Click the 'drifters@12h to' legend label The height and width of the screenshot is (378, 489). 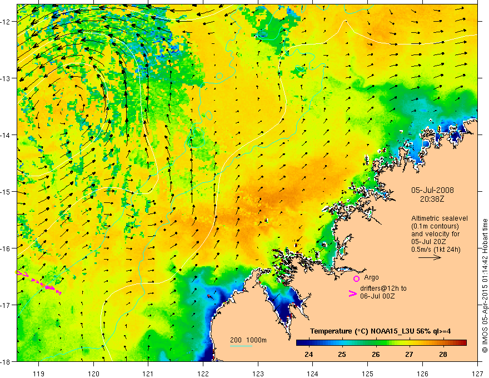click(383, 289)
